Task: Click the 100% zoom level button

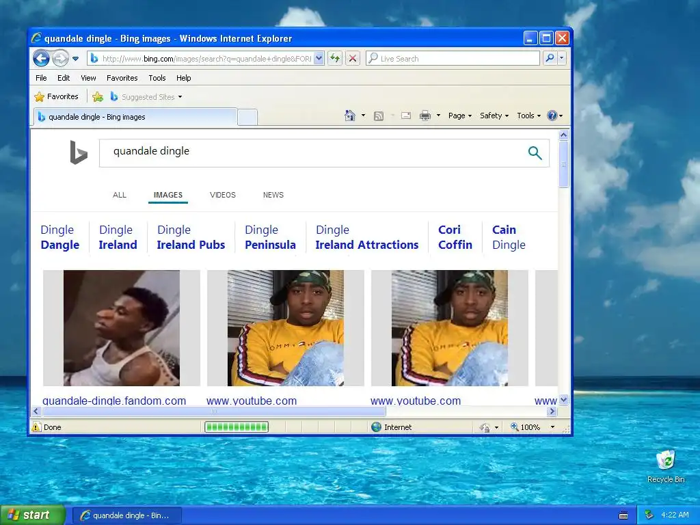Action: (526, 427)
